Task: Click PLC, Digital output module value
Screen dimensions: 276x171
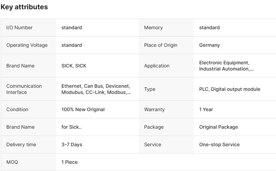Action: tap(230, 89)
